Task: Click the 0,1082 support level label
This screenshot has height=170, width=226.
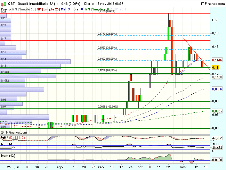Action: (5, 80)
